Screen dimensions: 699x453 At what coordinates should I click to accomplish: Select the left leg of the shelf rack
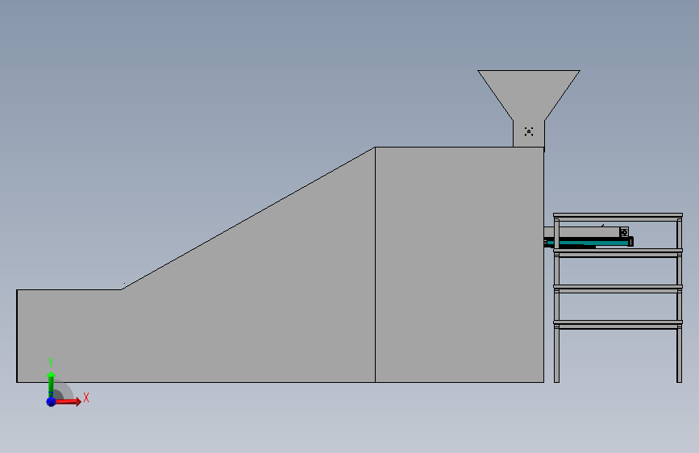point(556,300)
